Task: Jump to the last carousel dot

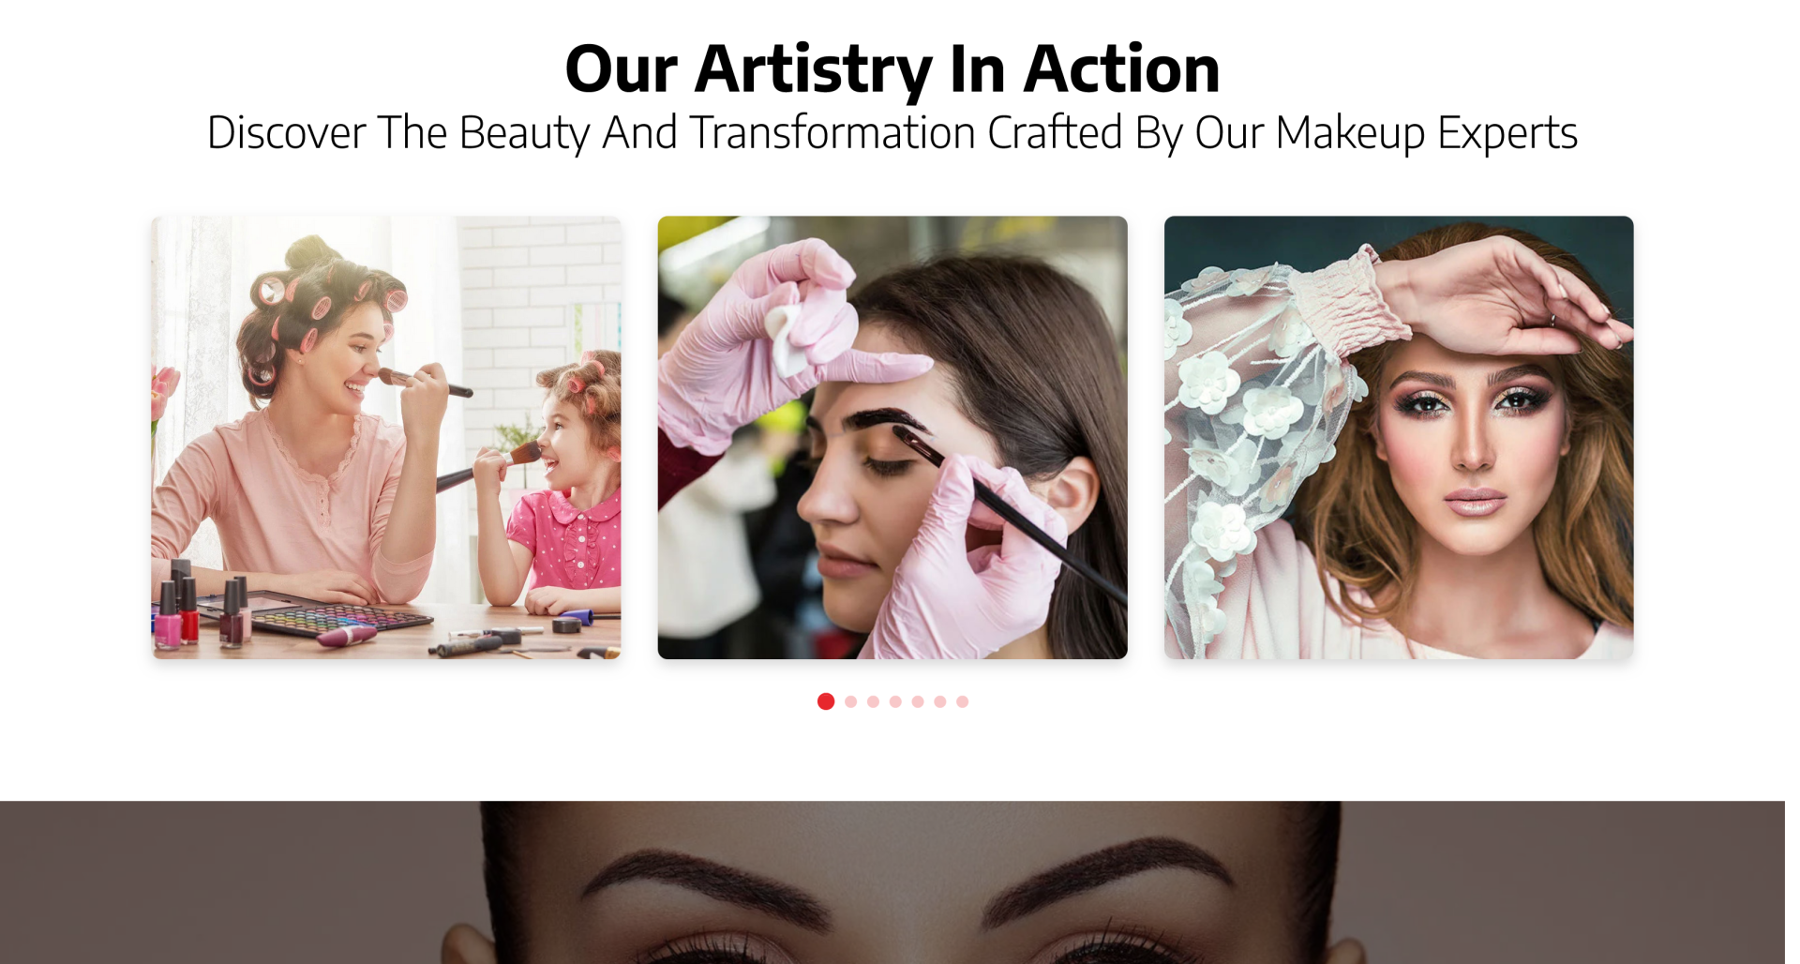Action: 963,701
